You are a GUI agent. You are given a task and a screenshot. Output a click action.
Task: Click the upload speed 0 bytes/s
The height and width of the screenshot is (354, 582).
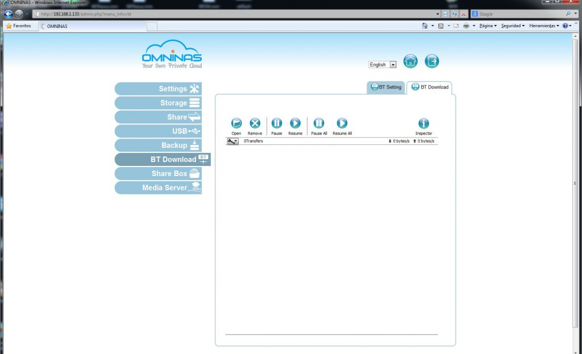tap(423, 141)
